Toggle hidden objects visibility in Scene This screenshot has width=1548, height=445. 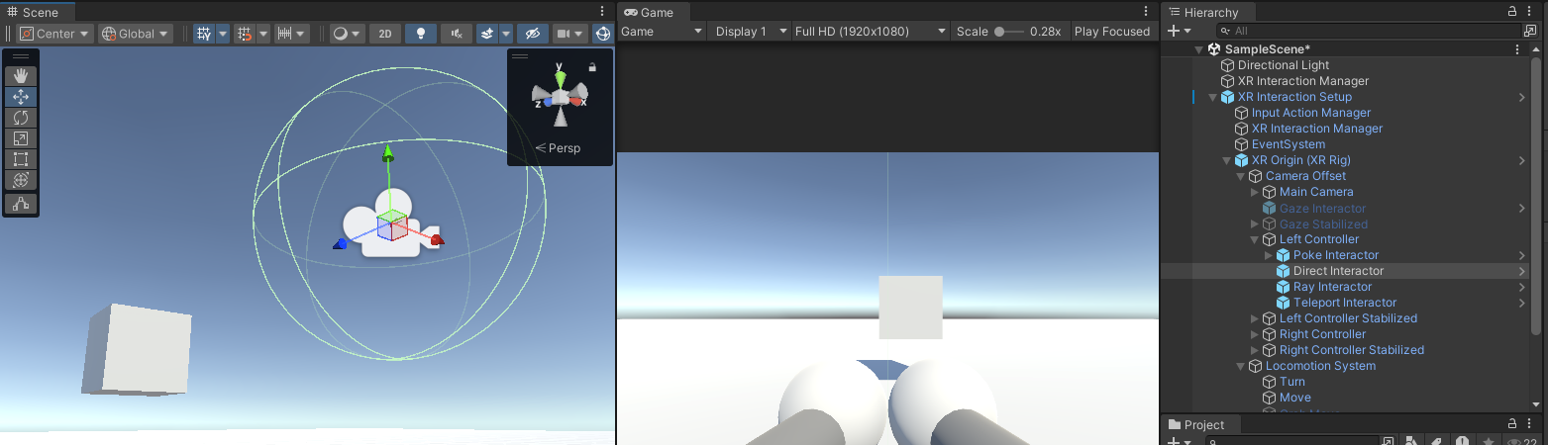[x=532, y=33]
